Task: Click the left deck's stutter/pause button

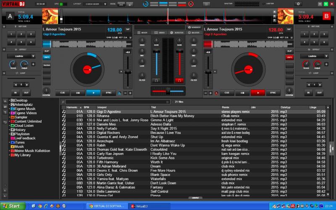Action: (78, 93)
